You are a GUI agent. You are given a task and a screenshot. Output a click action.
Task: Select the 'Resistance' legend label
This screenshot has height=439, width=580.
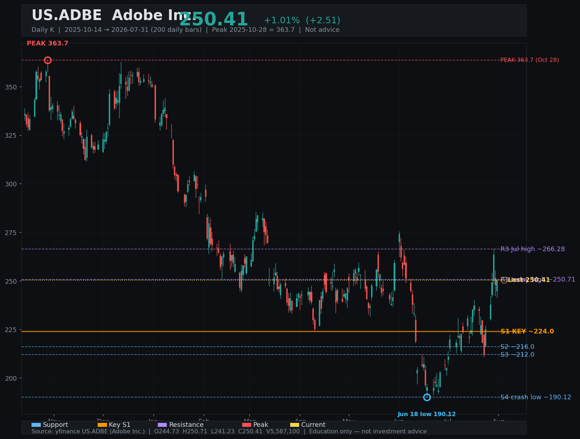coord(186,425)
